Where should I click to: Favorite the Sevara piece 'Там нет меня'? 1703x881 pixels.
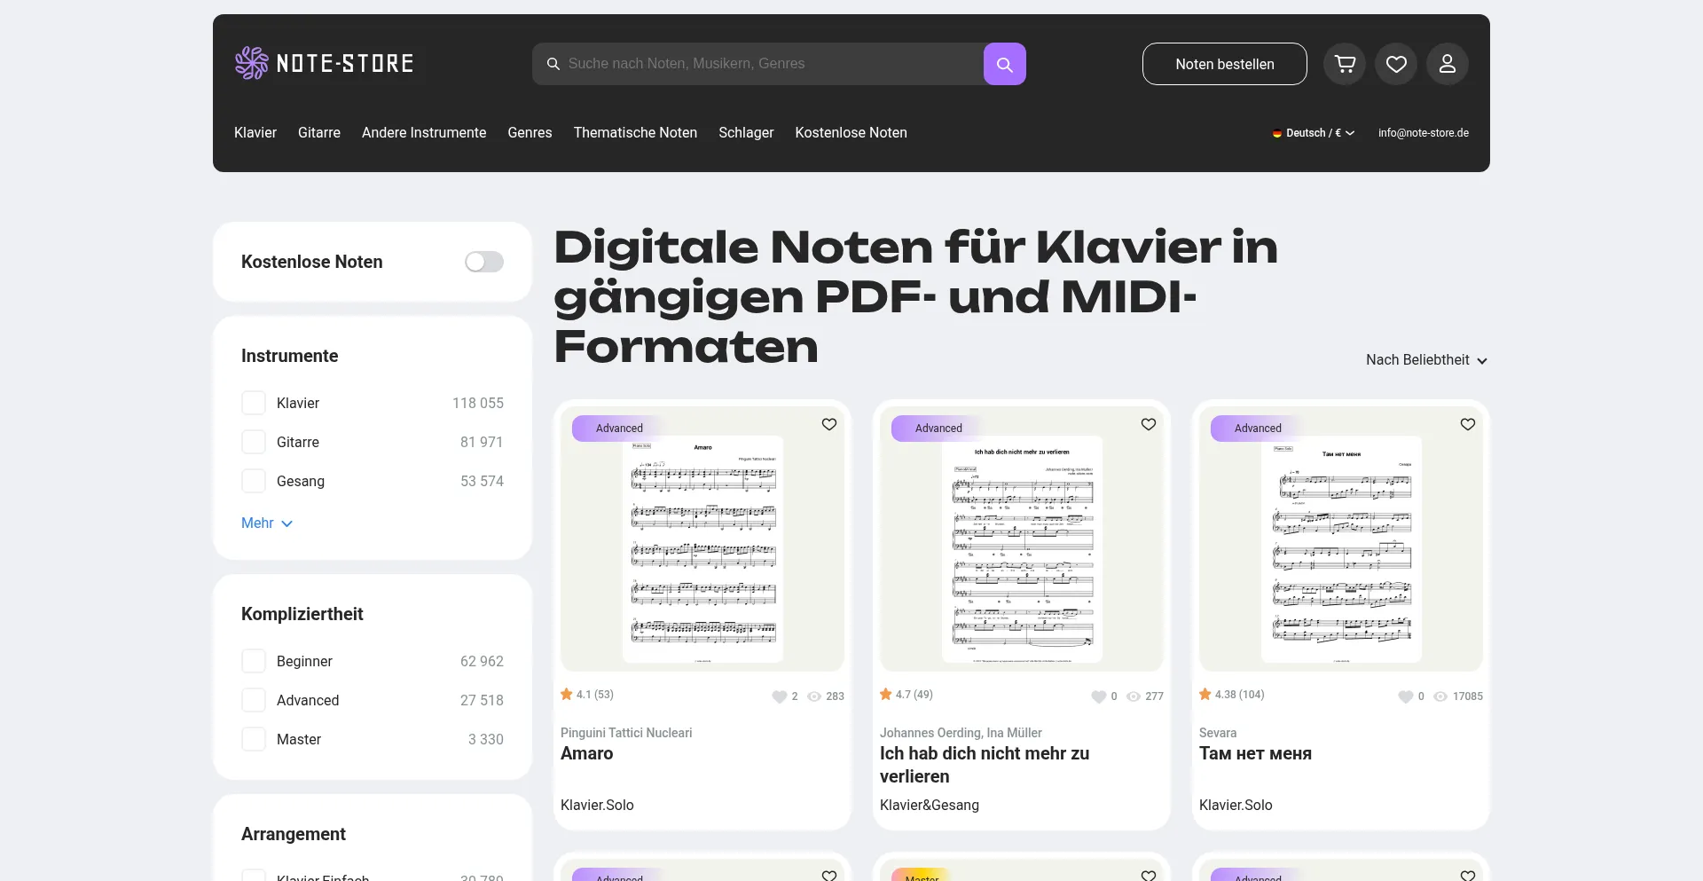(x=1466, y=424)
